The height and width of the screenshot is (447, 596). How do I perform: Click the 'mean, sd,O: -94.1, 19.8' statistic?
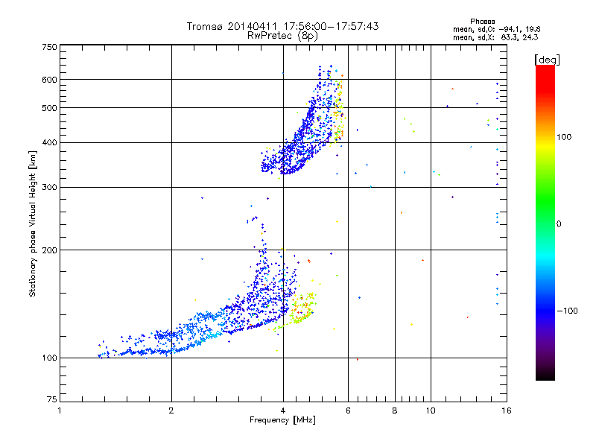click(x=496, y=29)
